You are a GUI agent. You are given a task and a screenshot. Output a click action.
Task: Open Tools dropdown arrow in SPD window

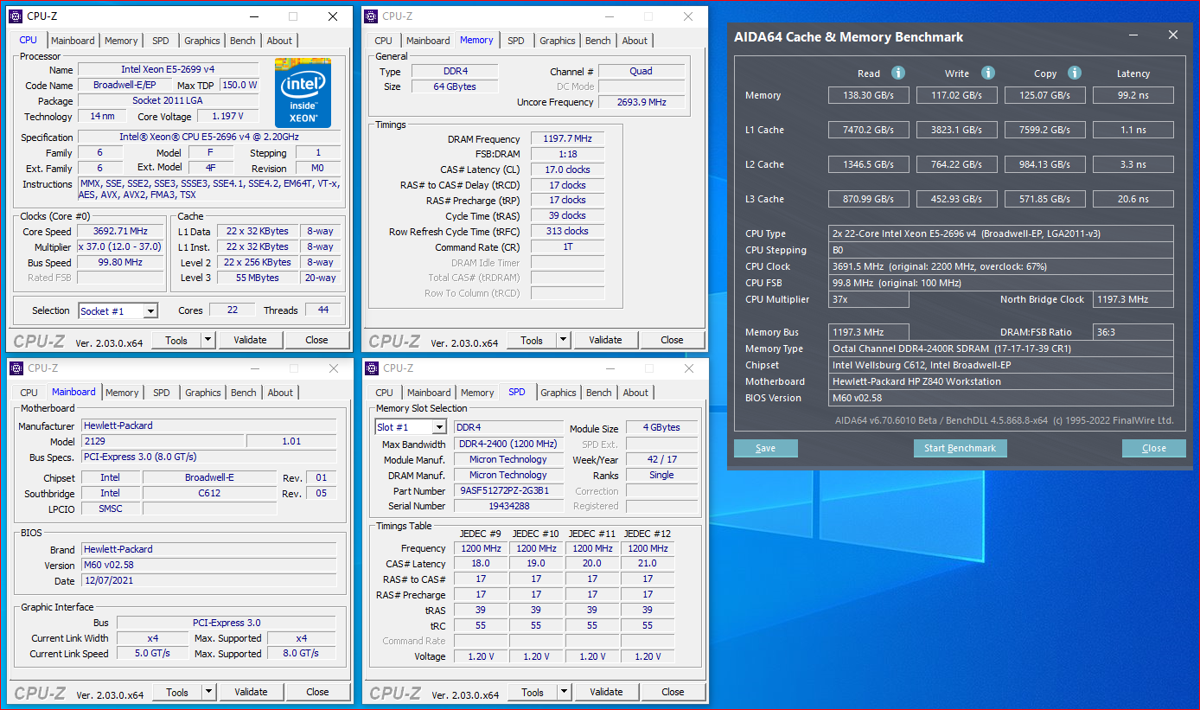tap(563, 692)
